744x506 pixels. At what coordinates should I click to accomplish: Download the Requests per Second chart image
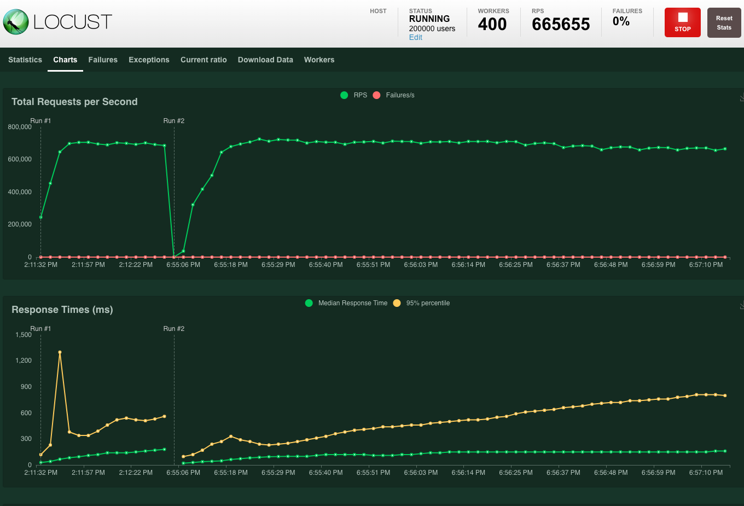pos(742,98)
